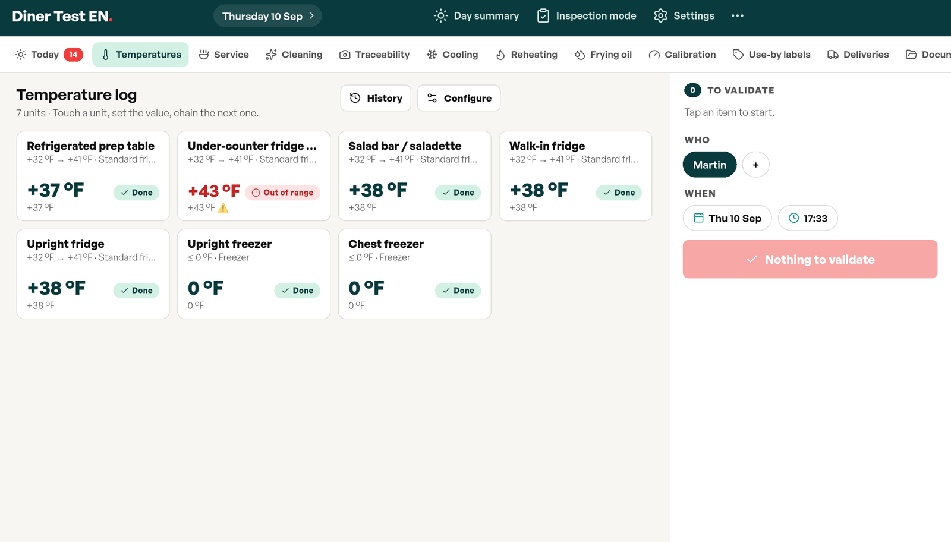The width and height of the screenshot is (951, 542).
Task: Click the red 14 badge on Today
Action: pos(73,55)
